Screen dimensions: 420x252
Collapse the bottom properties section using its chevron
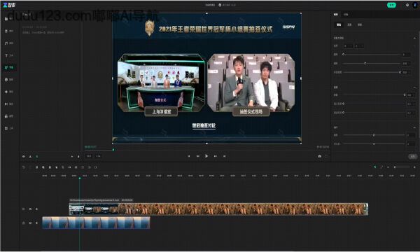[414, 127]
